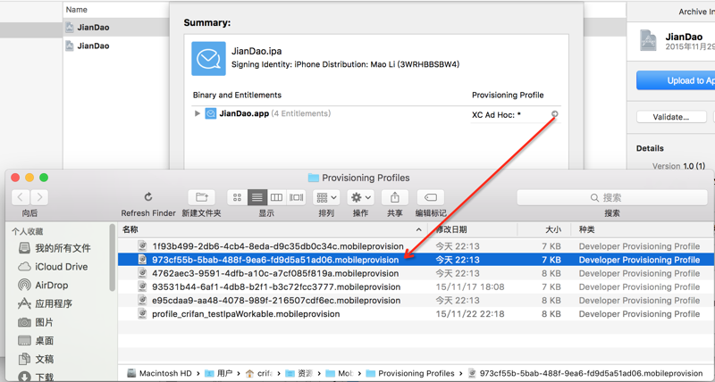Expand the JianDao.app entitlements disclosure triangle
The image size is (715, 382).
click(x=197, y=113)
